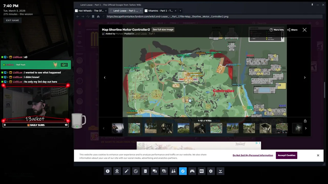Switch to Lend-Lease - Part 1 tab
Image resolution: width=328 pixels, height=184 pixels.
tap(125, 11)
